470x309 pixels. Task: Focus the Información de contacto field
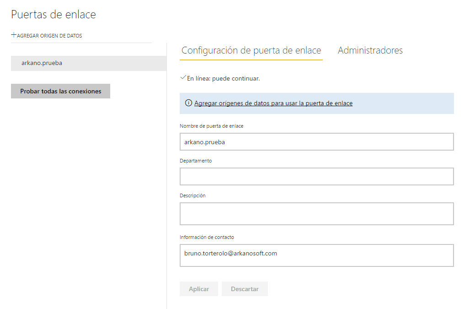click(316, 255)
